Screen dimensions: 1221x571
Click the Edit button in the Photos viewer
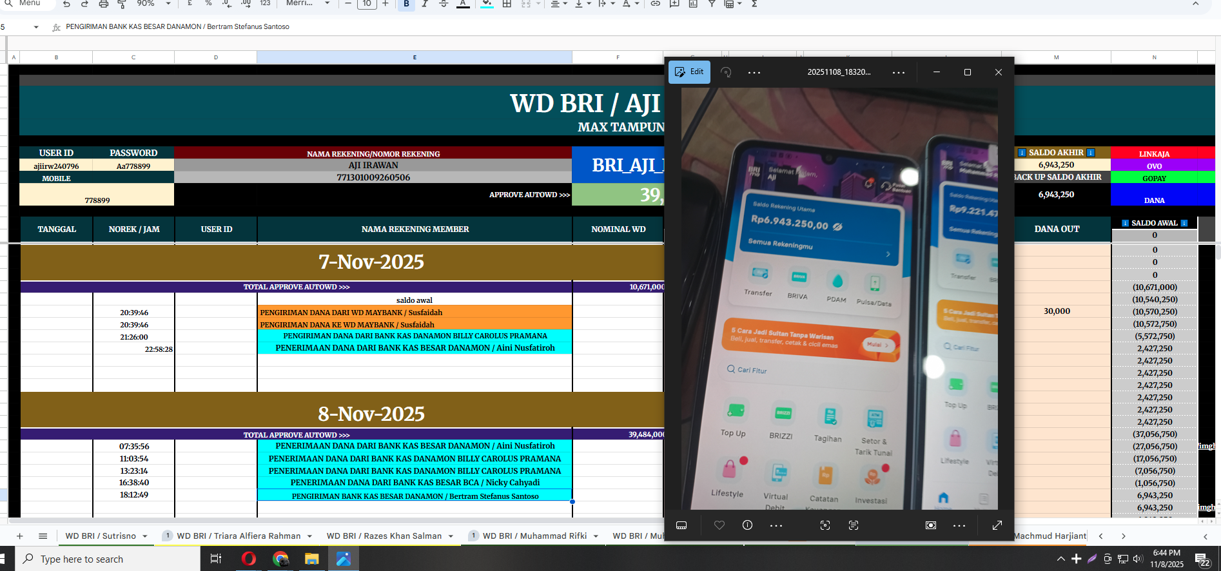[689, 72]
